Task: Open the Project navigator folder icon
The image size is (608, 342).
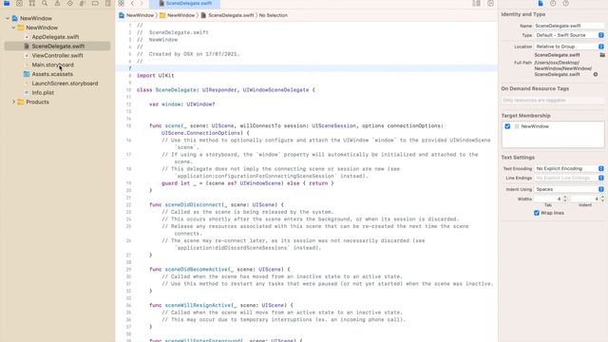Action: [x=7, y=3]
